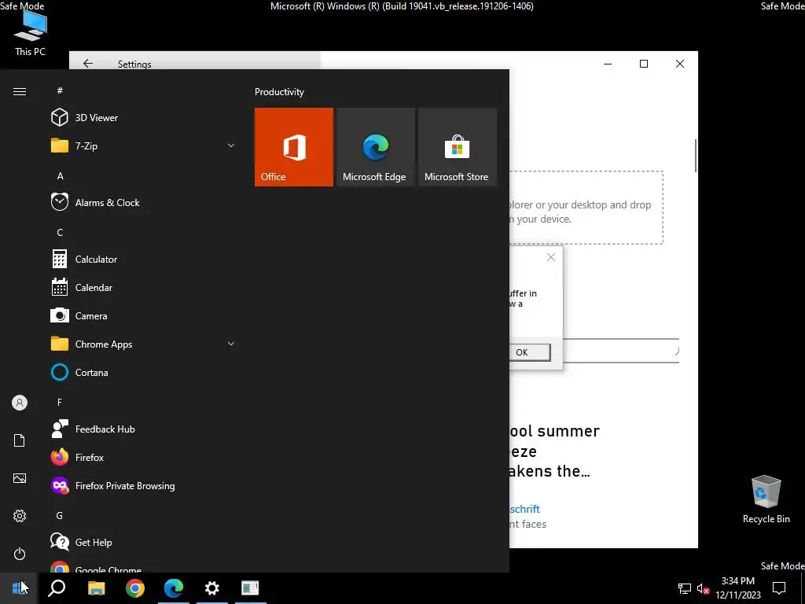
Task: Click the Bahnschrift font link in Settings
Action: click(524, 509)
